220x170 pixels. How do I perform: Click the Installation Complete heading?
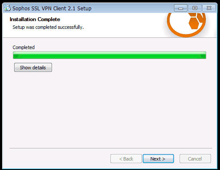[35, 19]
